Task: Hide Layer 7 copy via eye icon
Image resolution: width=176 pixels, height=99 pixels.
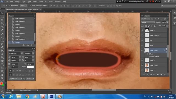Action: [x=142, y=65]
